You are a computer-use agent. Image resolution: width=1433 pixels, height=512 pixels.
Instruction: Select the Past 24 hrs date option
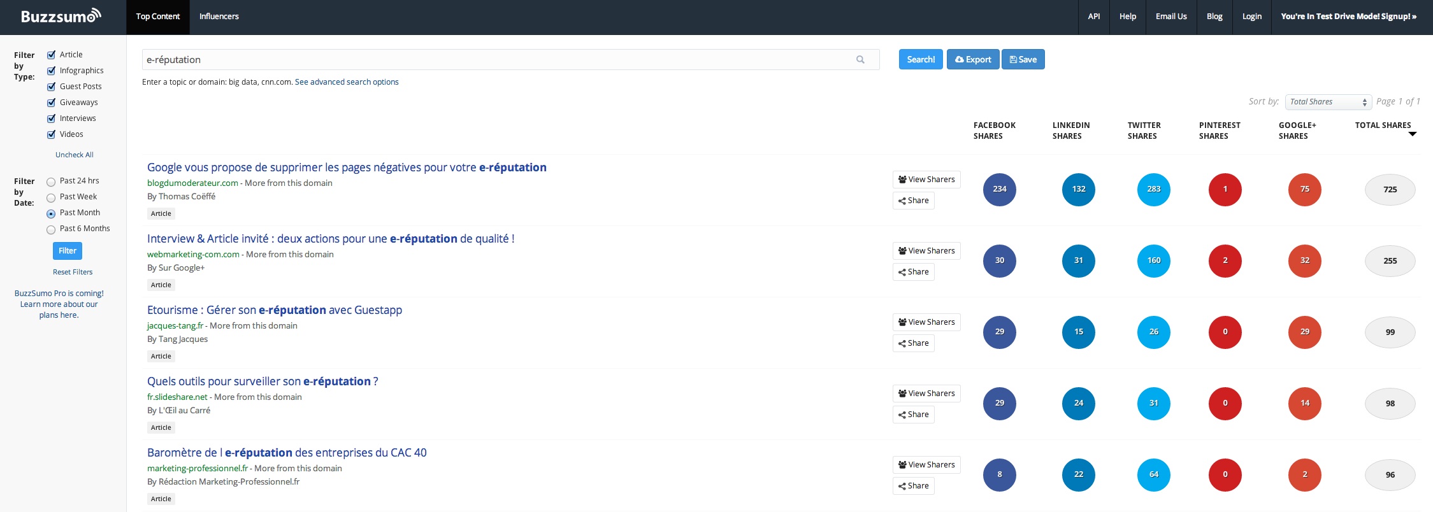coord(51,181)
